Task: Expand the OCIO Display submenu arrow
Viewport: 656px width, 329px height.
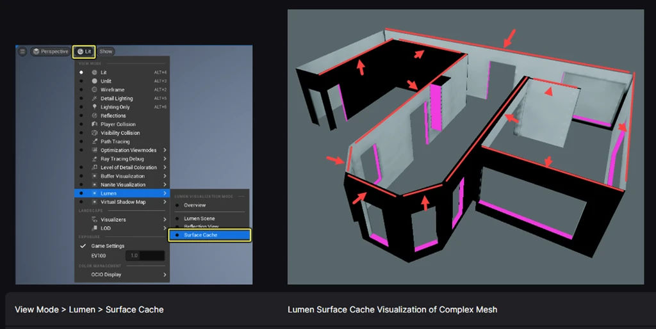Action: pyautogui.click(x=165, y=275)
